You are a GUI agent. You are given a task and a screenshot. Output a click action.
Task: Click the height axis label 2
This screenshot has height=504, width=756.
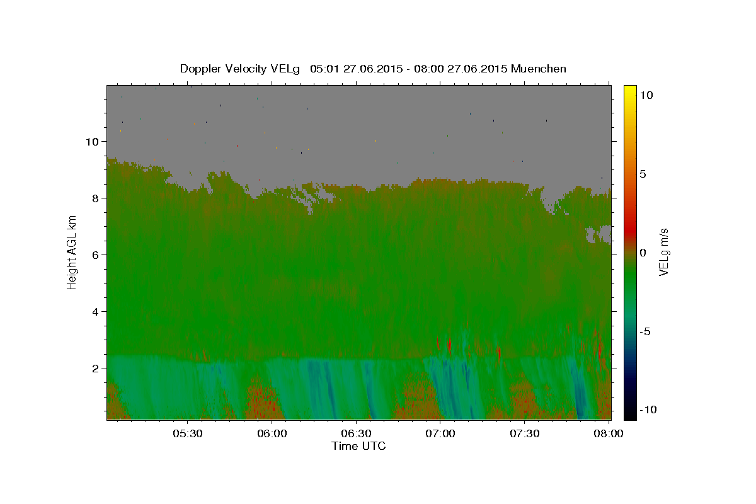(95, 369)
